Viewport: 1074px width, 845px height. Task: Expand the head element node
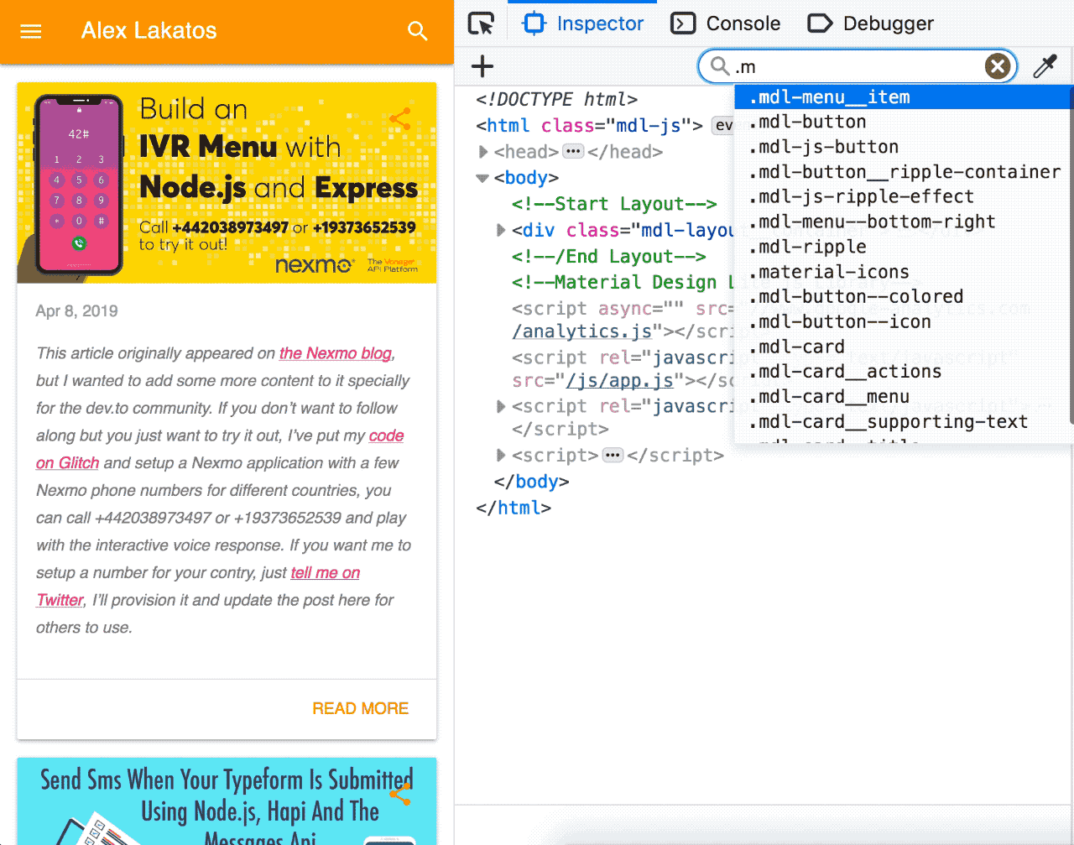click(482, 152)
